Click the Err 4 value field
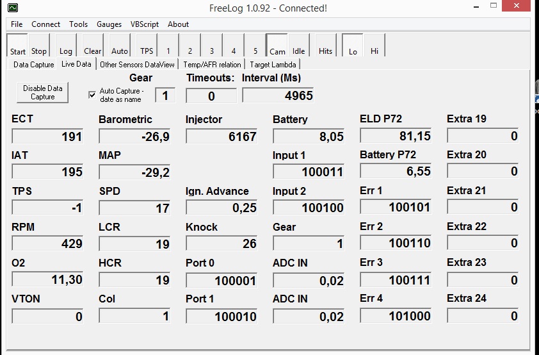The image size is (539, 355). click(x=396, y=315)
